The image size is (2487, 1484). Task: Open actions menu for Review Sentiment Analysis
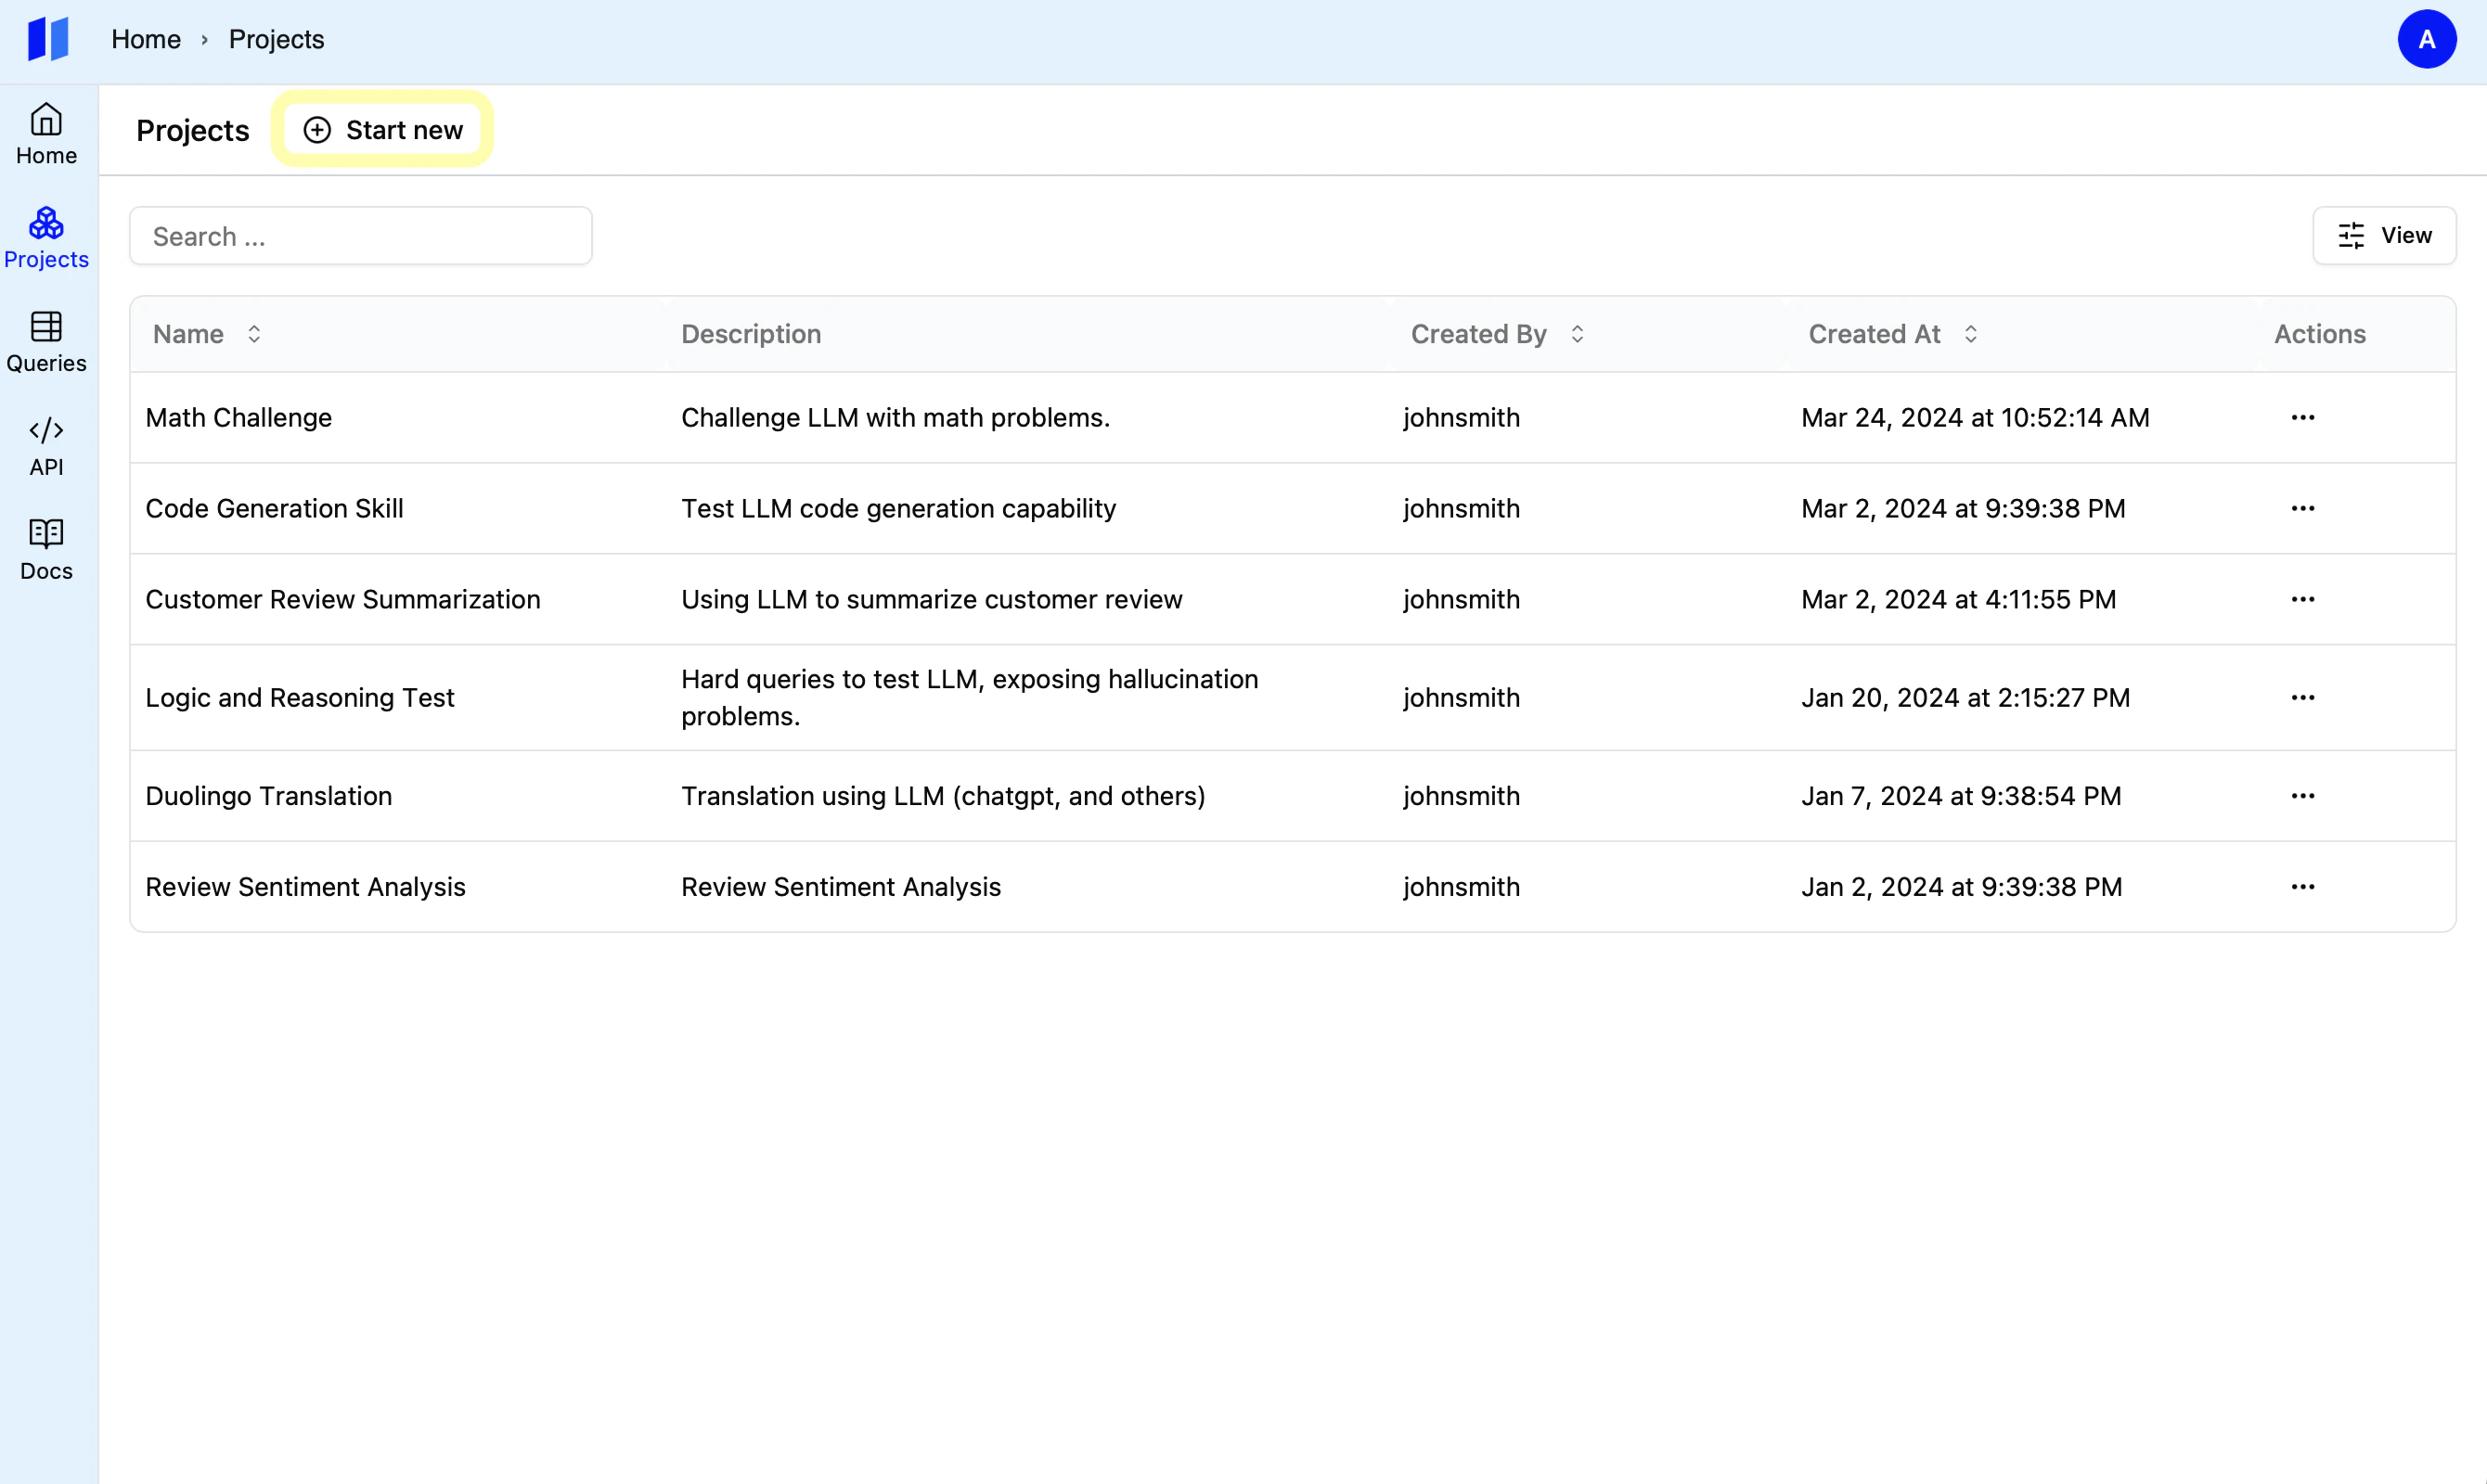pos(2302,887)
